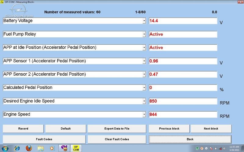244x152 pixels.
Task: Click Export Data to File
Action: point(117,129)
